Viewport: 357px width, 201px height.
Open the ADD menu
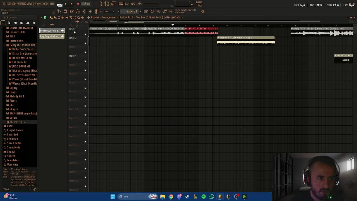13,4
